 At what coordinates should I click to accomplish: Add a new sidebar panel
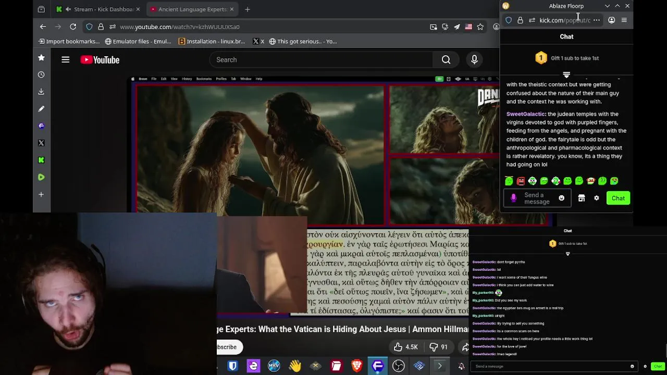click(x=41, y=194)
